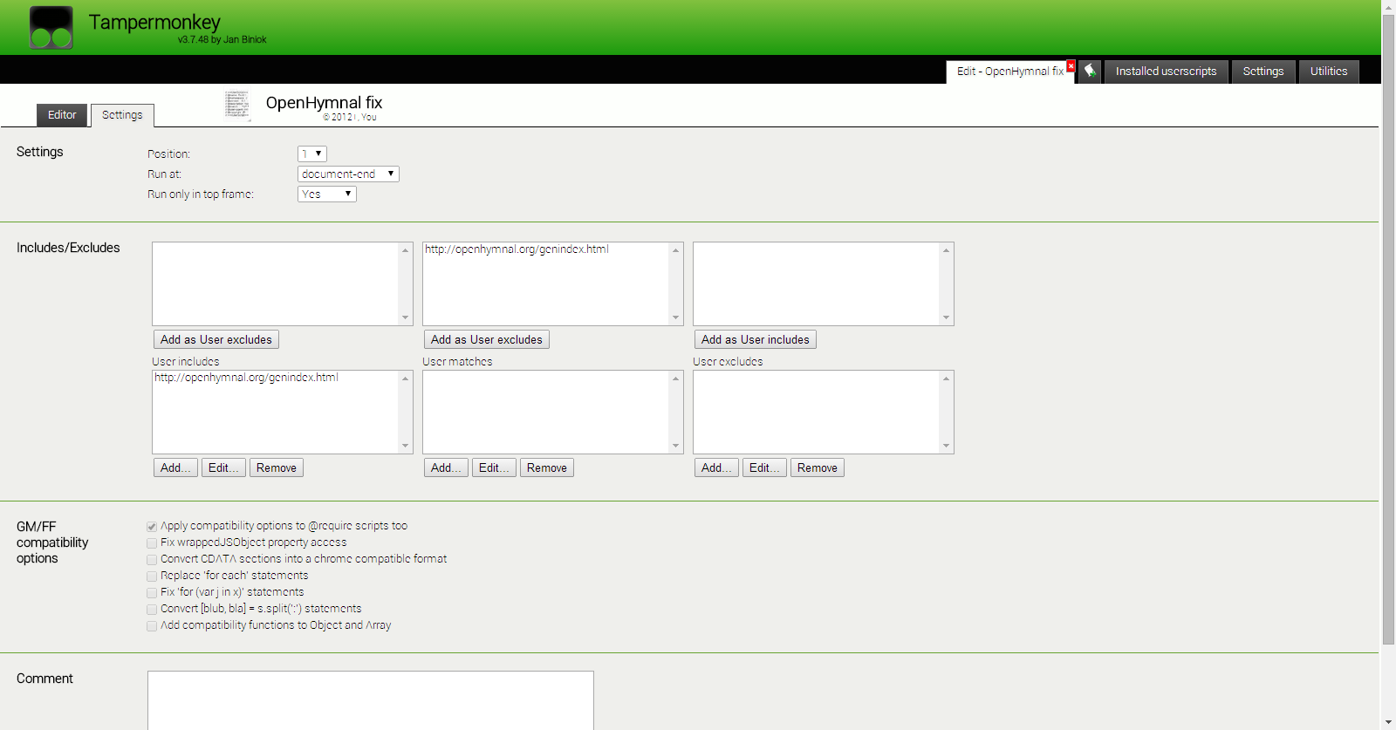Click 'Edit...' under User matches

tap(494, 467)
